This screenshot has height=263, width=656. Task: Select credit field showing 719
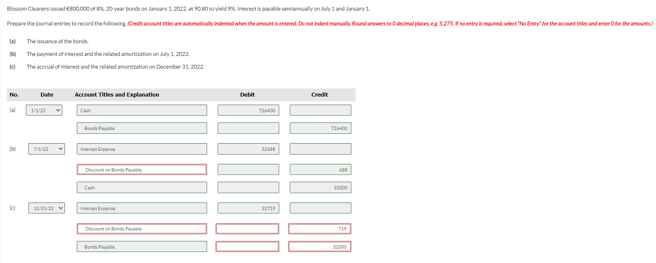(320, 229)
